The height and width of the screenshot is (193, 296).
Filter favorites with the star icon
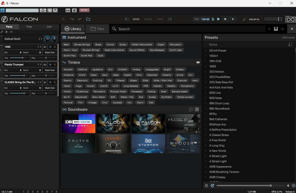coord(269,29)
